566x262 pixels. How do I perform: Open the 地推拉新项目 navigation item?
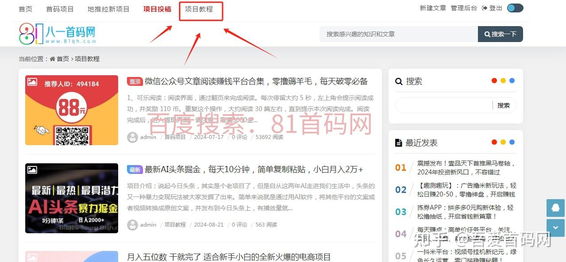point(108,9)
